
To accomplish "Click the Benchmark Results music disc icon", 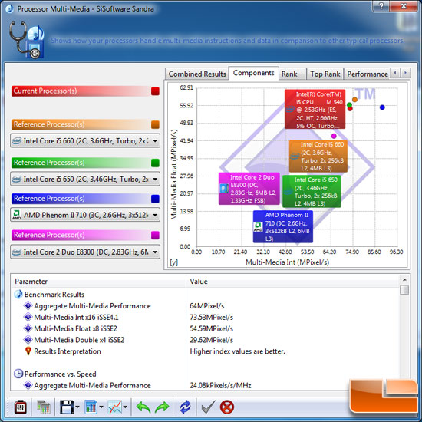I will 18,294.
